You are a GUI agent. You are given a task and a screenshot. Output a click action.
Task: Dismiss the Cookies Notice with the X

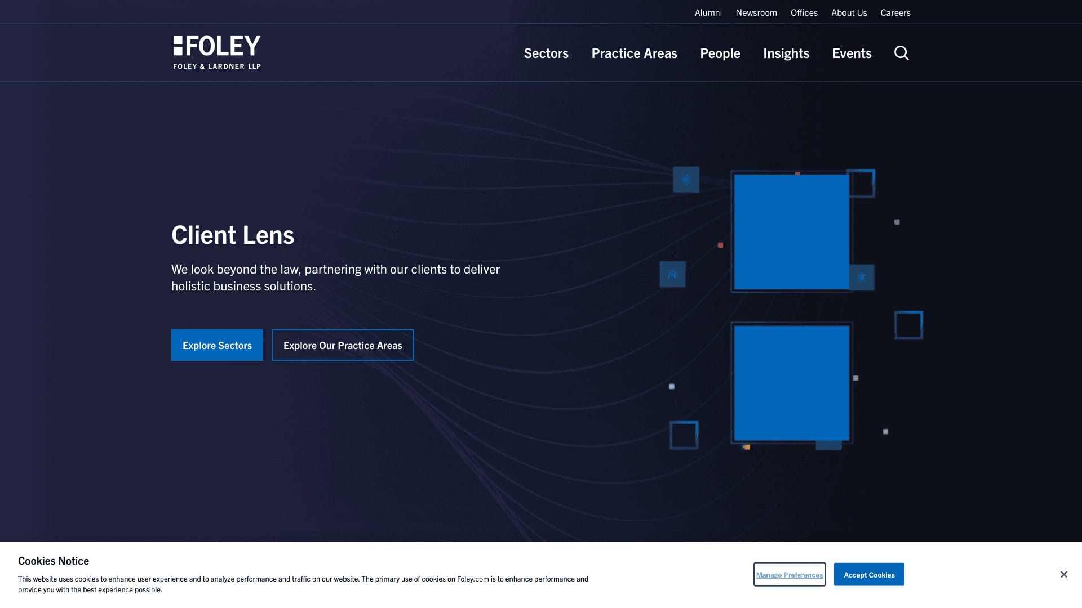click(x=1063, y=574)
